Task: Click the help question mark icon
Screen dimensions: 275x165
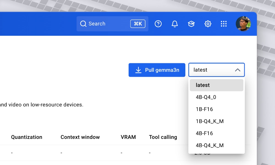Action: pos(158,24)
